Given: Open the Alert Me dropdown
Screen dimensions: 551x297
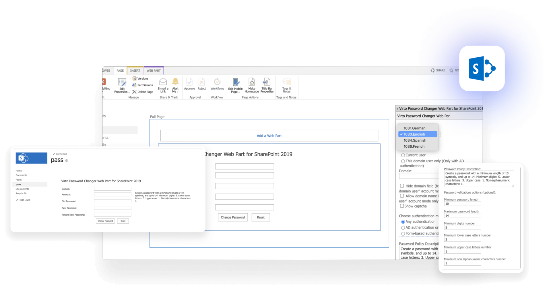Looking at the screenshot, I should coord(175,86).
